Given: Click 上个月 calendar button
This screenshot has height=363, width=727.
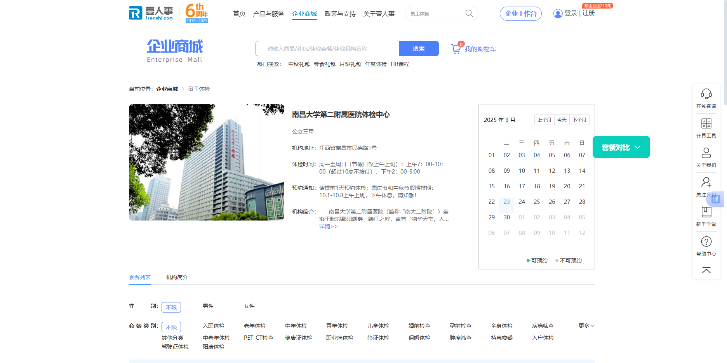Looking at the screenshot, I should [x=544, y=120].
